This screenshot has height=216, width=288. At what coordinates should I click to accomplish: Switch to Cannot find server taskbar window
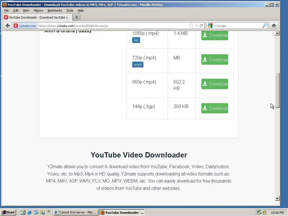click(76, 213)
